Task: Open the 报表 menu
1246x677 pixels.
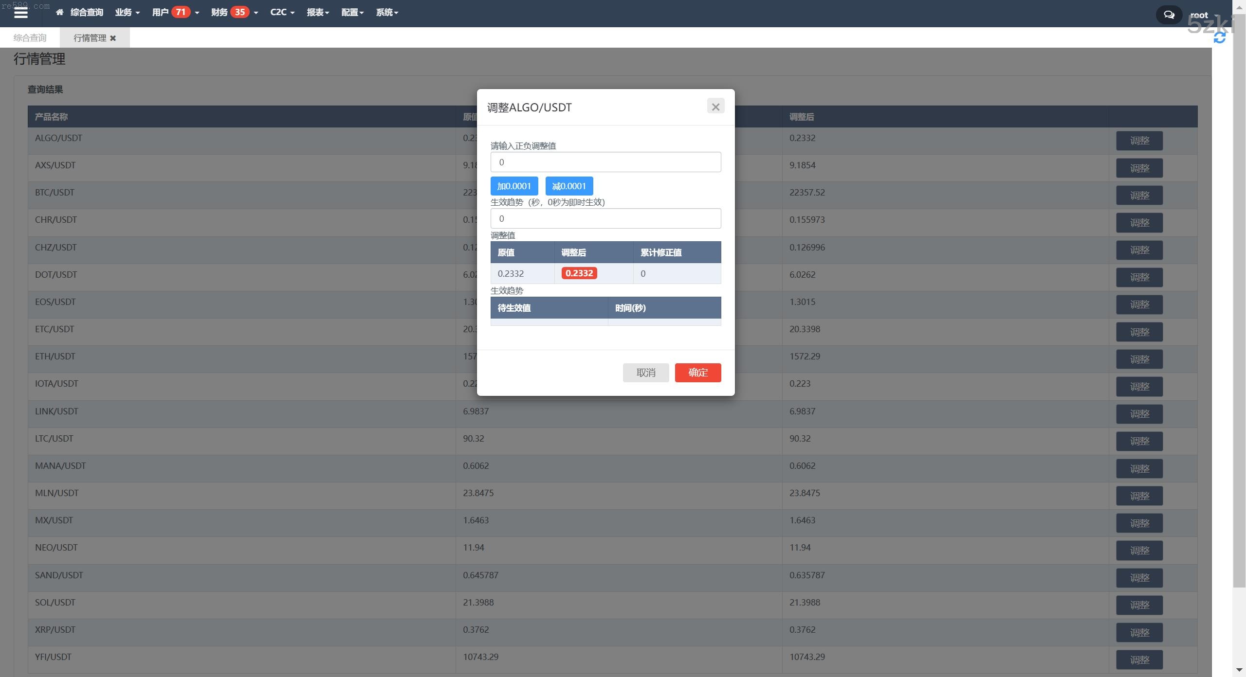Action: (x=317, y=13)
